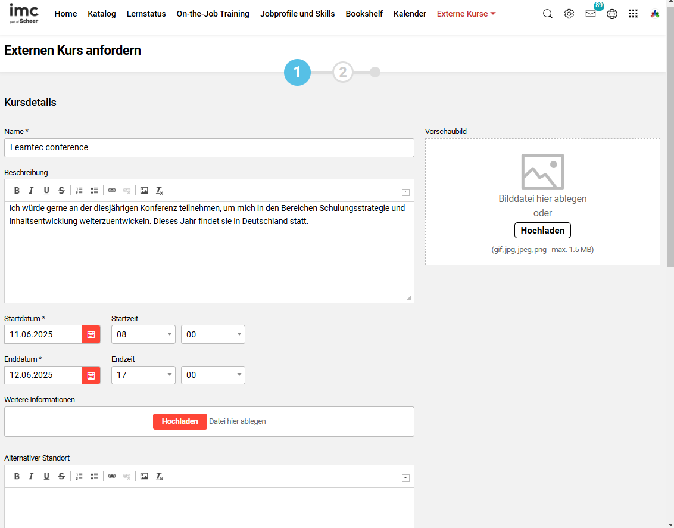Viewport: 674px width, 528px height.
Task: Insert numbered list in Beschreibung editor
Action: pyautogui.click(x=79, y=191)
